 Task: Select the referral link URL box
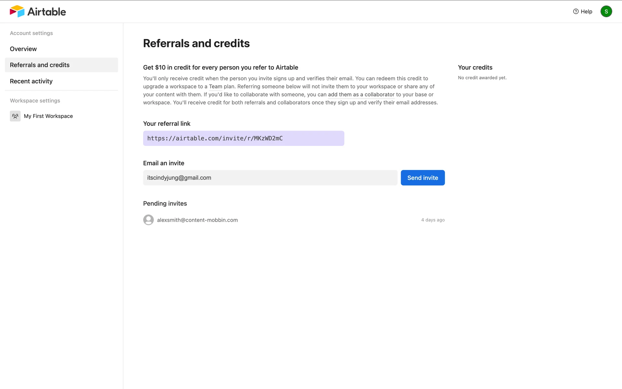click(243, 138)
